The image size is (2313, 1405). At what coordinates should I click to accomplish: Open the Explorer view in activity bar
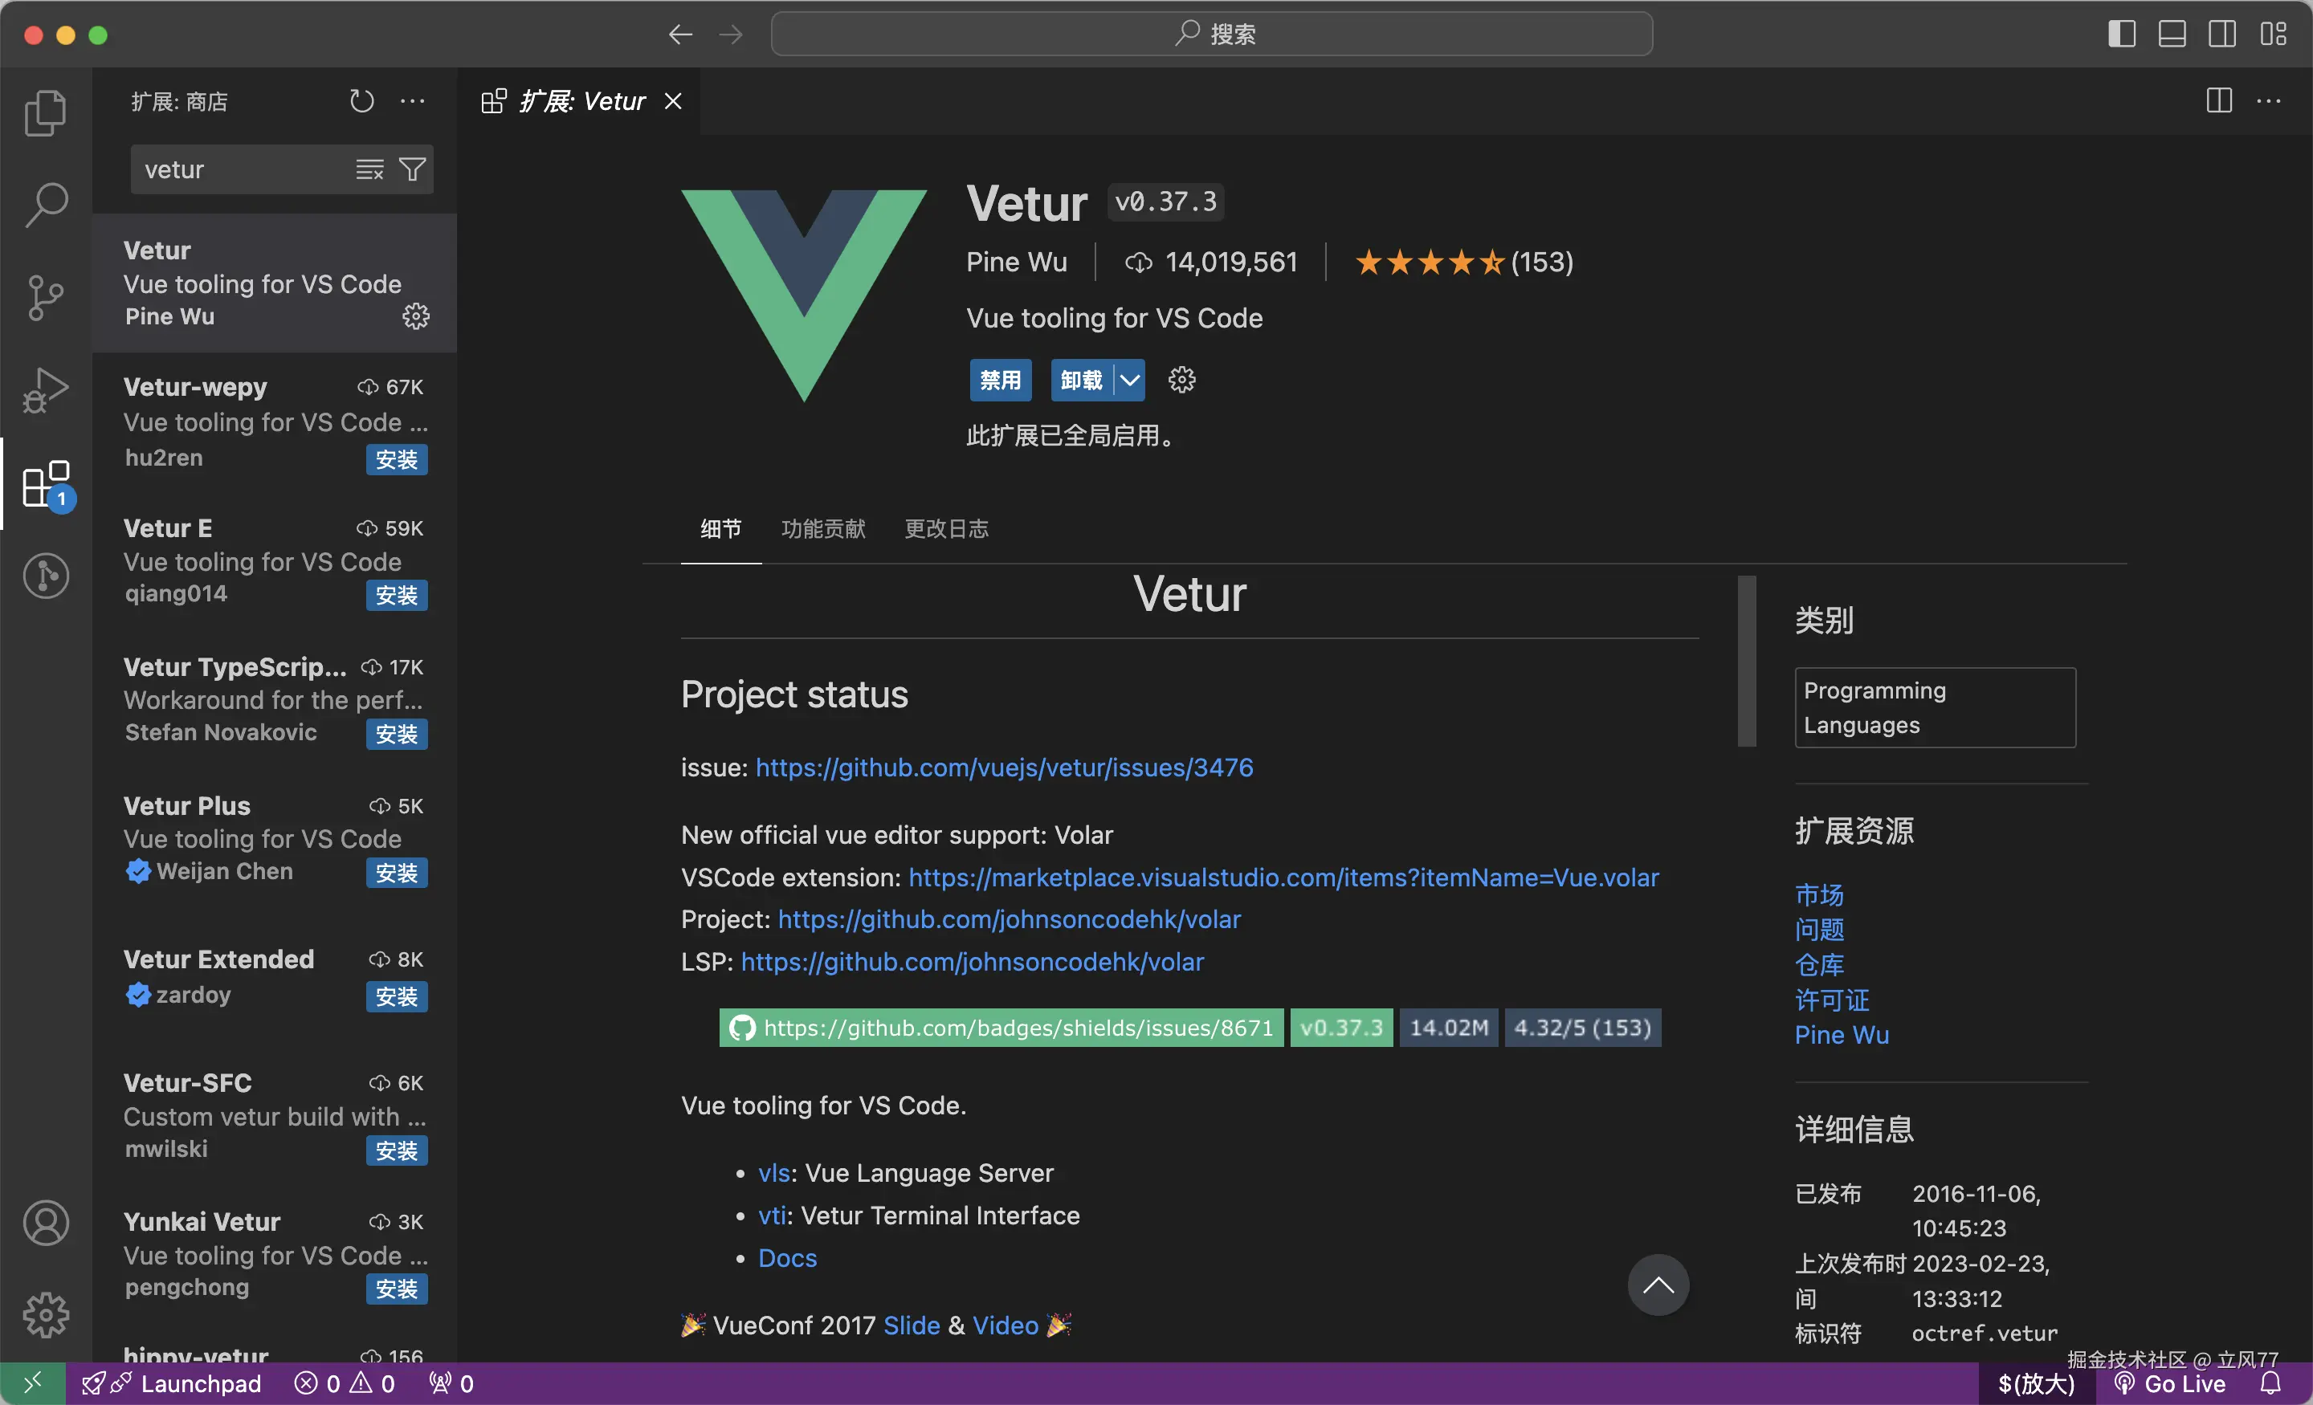(x=46, y=112)
